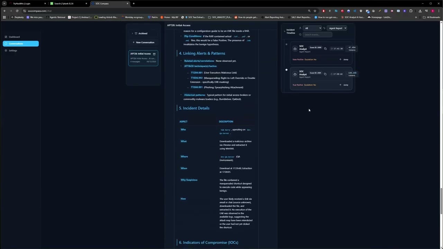Jump to the Event 2000 report

344,59
